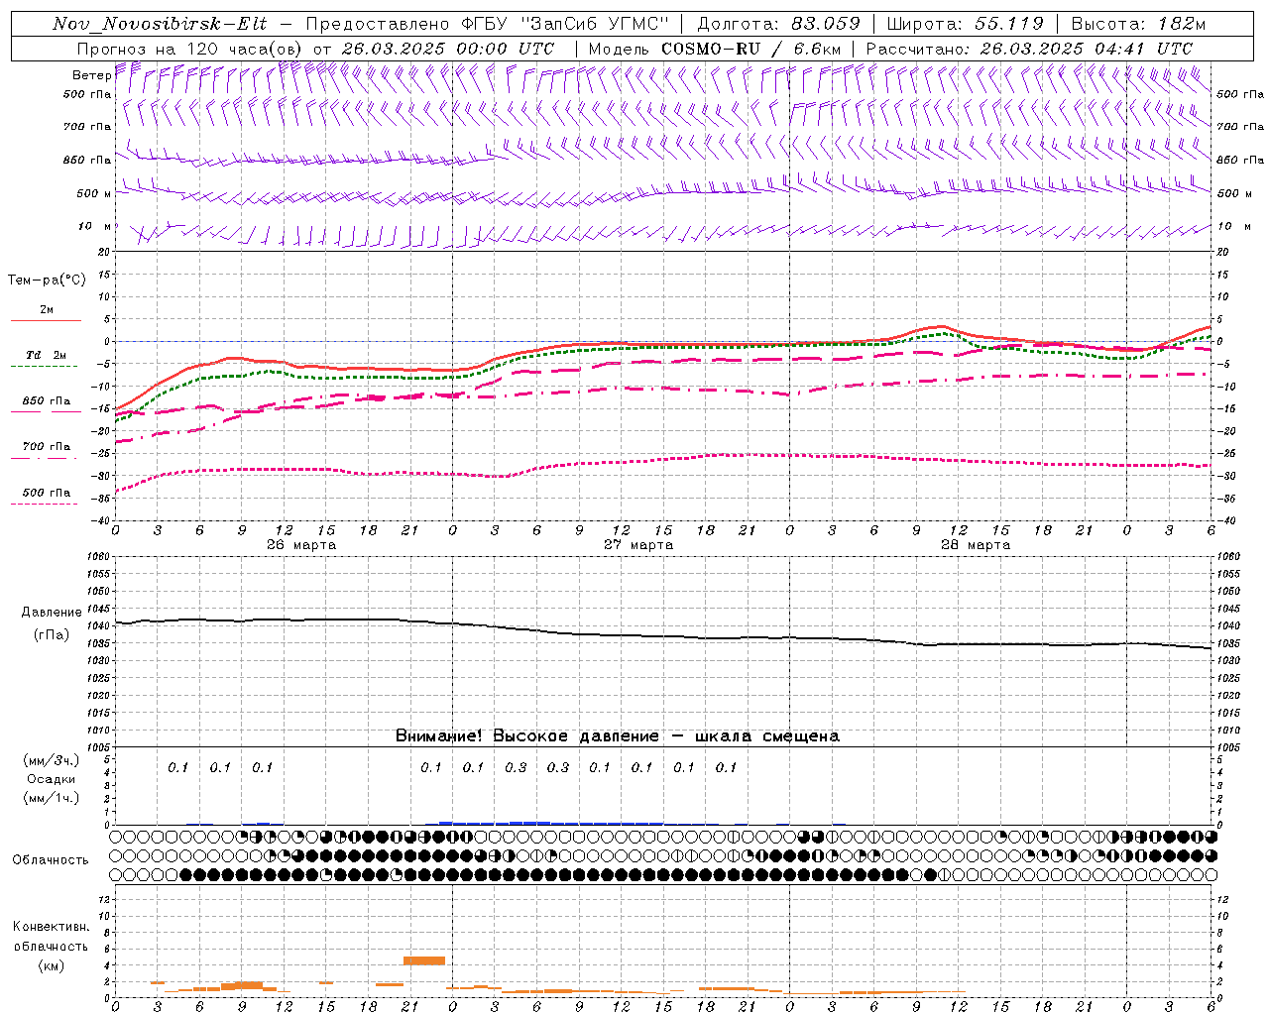
Task: Click the '(мм/1ч.)' precipitation unit label
Action: click(51, 798)
